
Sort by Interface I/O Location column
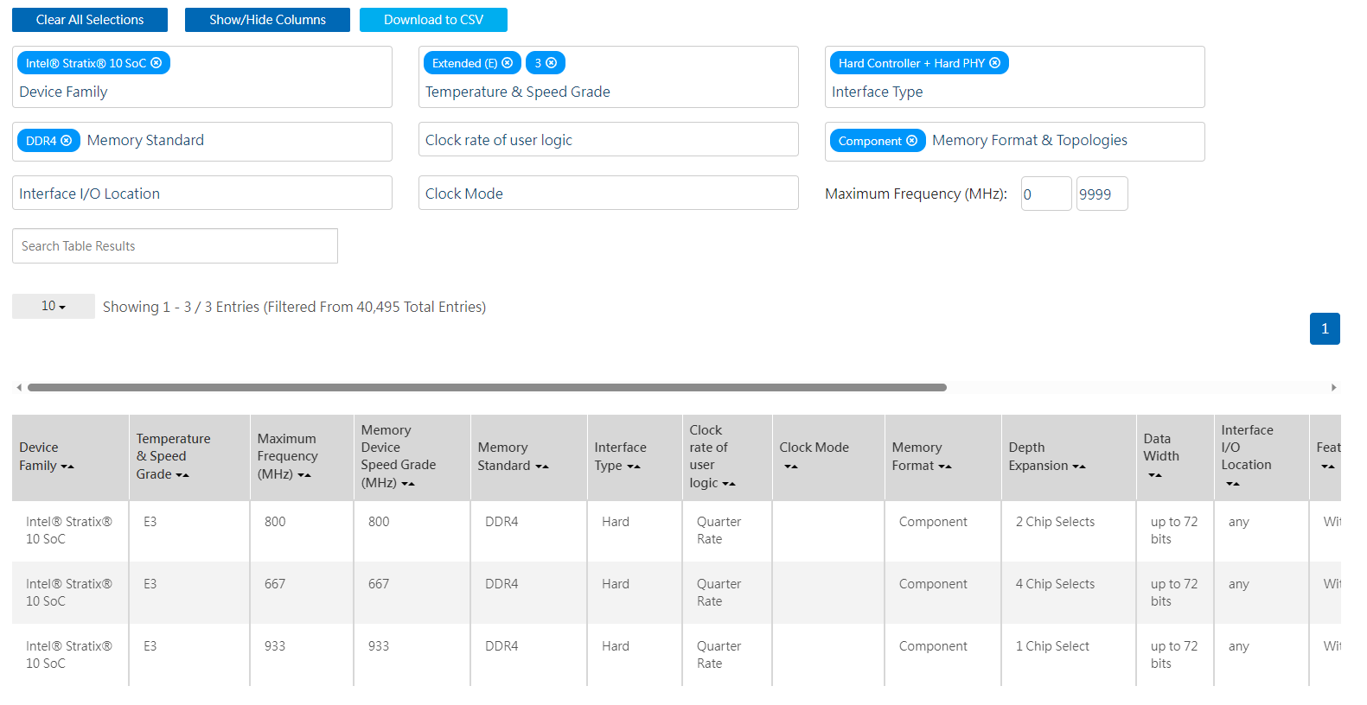1233,484
